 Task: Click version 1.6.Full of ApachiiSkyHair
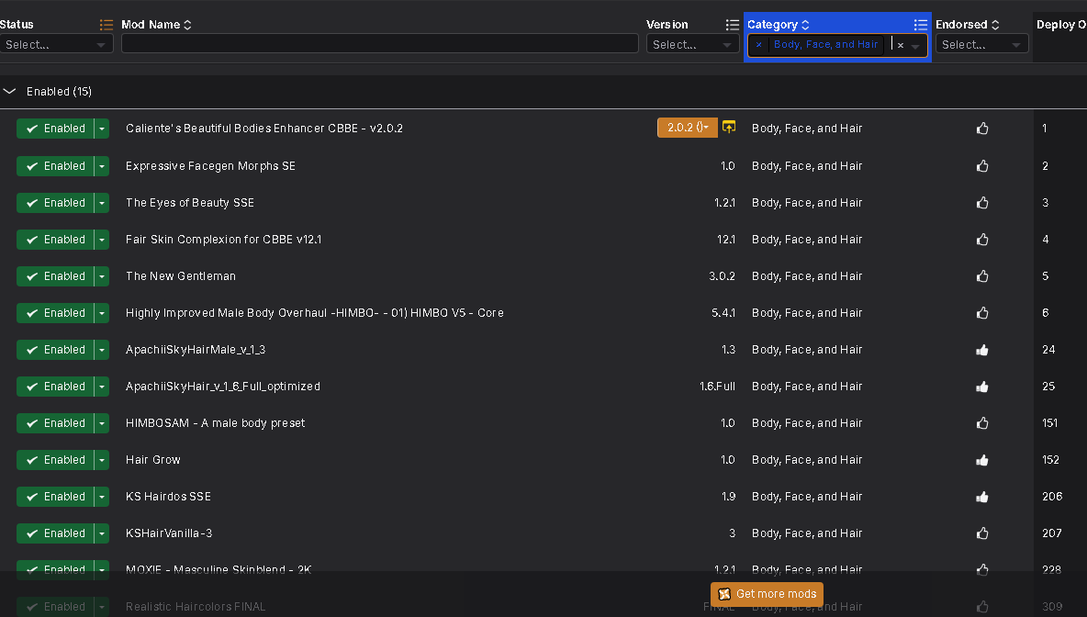pos(717,387)
